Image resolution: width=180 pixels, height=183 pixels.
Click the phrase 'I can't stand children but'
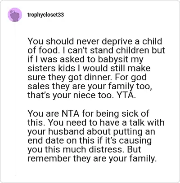(113, 50)
